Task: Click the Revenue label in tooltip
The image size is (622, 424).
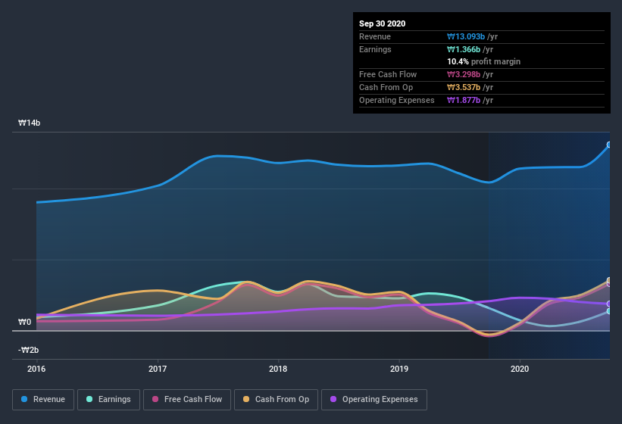Action: [375, 36]
